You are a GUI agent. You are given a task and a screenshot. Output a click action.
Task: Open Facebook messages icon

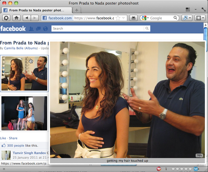pos(38,29)
